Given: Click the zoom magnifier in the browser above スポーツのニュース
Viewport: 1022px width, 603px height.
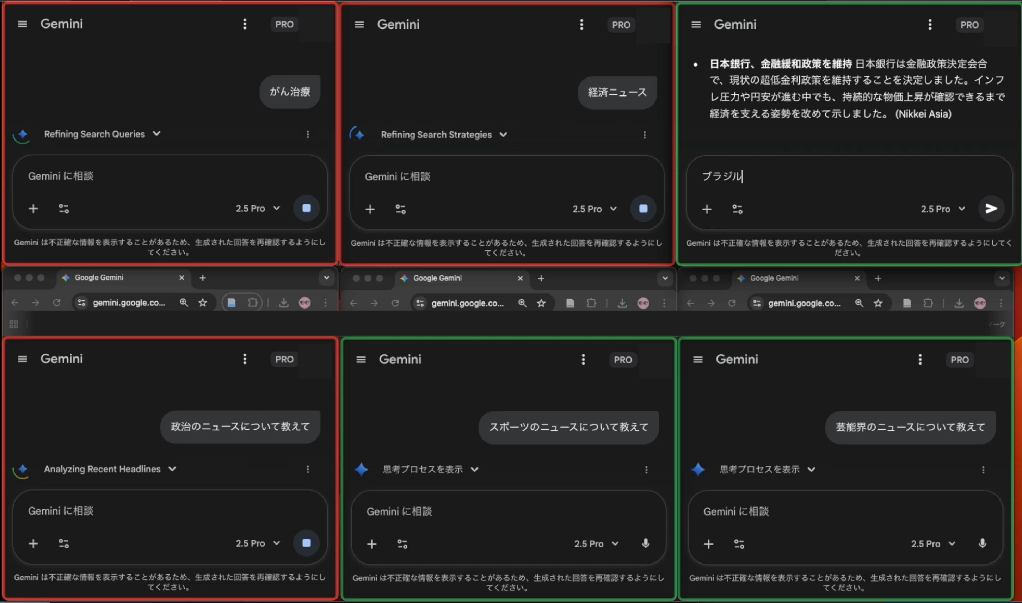Looking at the screenshot, I should [522, 303].
